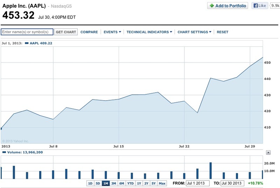The height and width of the screenshot is (188, 280).
Task: Switch chart to the 3M range
Action: (113, 183)
